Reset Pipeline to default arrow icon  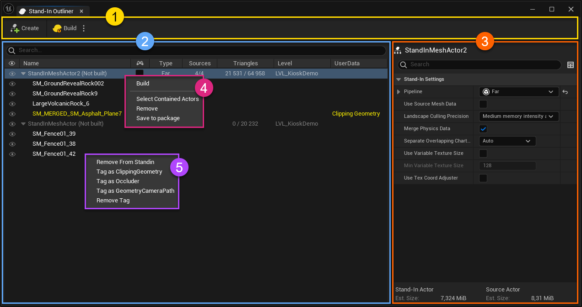[x=565, y=92]
